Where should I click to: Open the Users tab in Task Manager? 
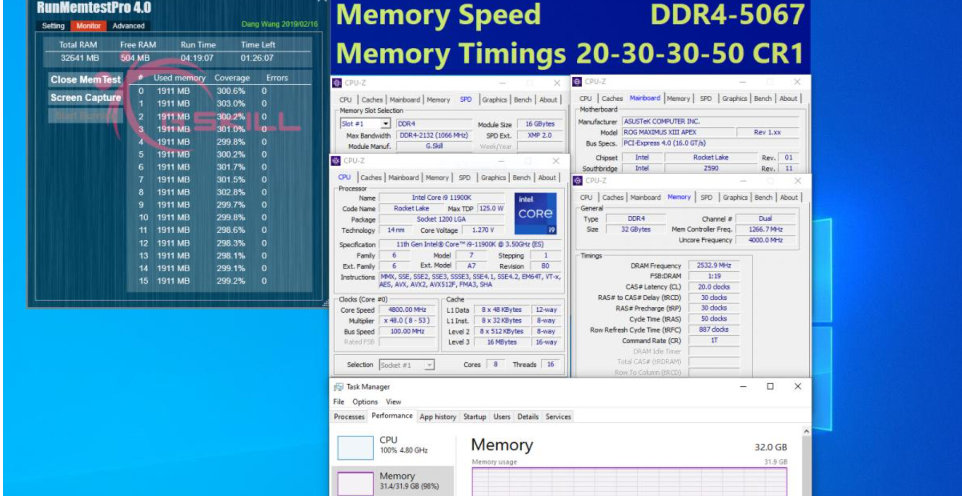[502, 417]
